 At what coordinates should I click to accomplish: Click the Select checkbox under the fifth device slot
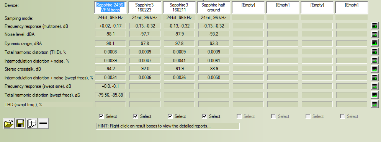239,116
